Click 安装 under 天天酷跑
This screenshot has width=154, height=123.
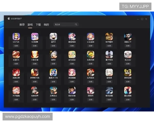(16, 100)
